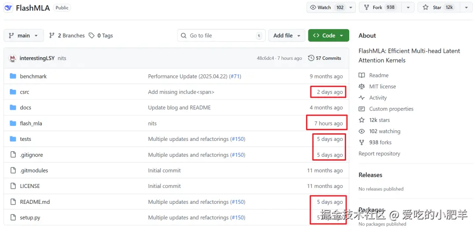The image size is (475, 228).
Task: Click the DeepSeek whale logo icon
Action: point(8,7)
